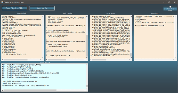
Task: Click 'END of EdgeLine Objects' comment line
Action: [102, 56]
